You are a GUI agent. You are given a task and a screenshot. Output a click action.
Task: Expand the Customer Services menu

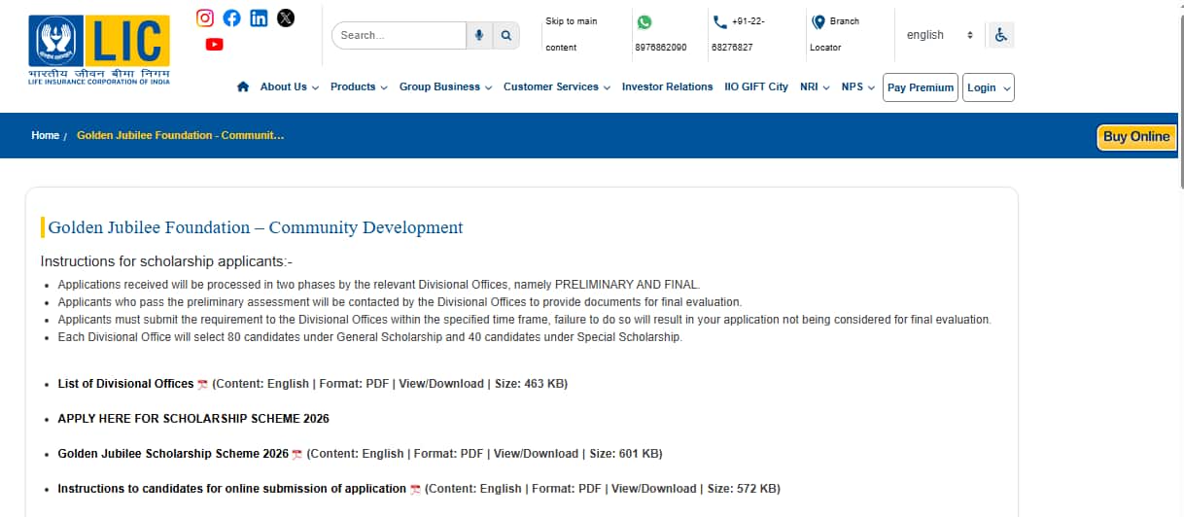click(557, 86)
